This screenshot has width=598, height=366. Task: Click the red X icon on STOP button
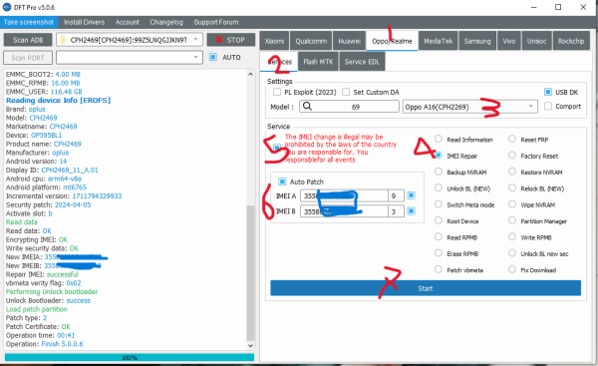coord(219,40)
